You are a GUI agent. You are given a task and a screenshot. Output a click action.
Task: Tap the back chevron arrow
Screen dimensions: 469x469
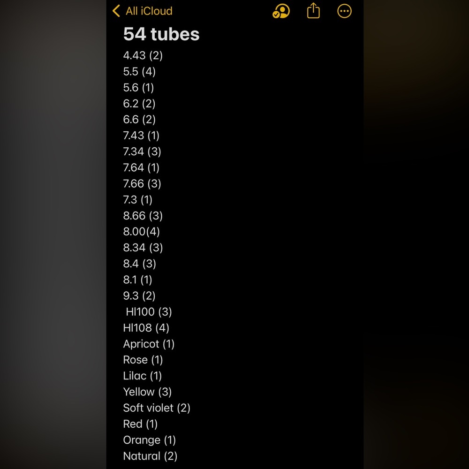pyautogui.click(x=116, y=11)
